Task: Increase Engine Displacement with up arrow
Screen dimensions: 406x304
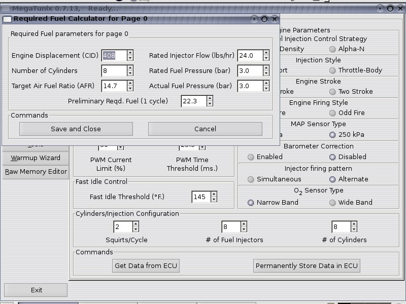Action: (x=130, y=53)
